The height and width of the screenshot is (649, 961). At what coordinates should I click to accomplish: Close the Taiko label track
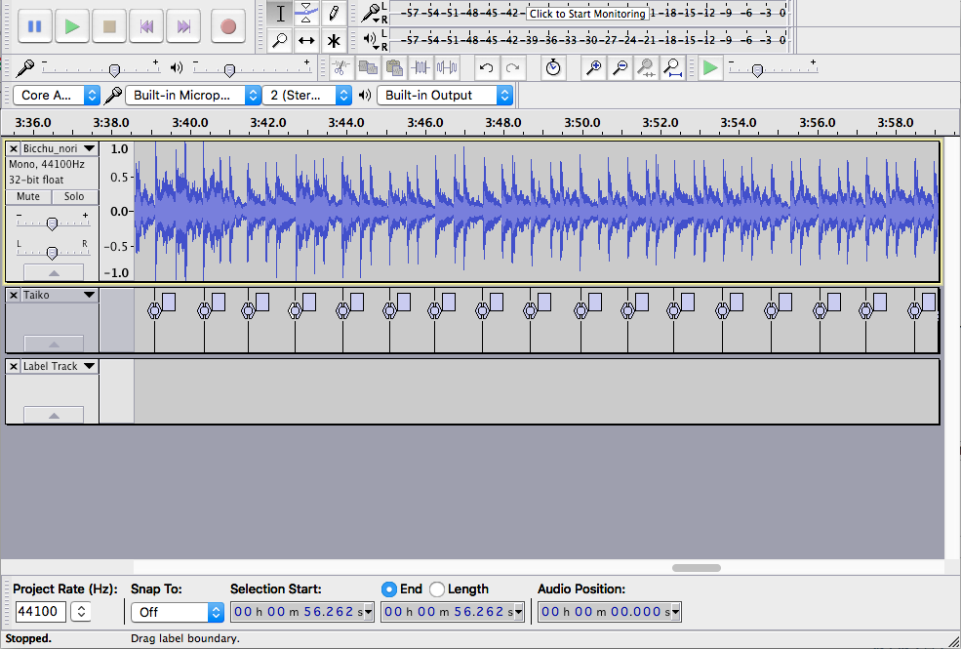[x=14, y=295]
